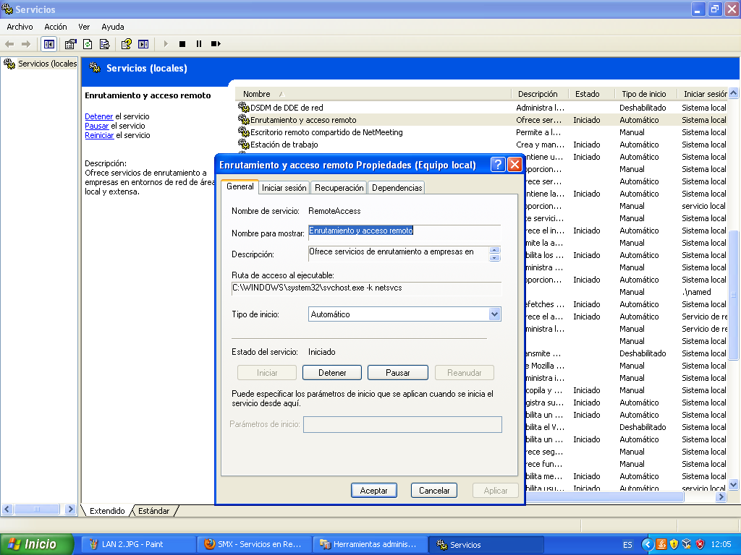
Task: Click the Reiniciar link to restart the service
Action: [99, 135]
